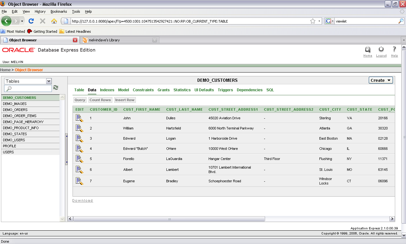Screen dimensions: 406x244
Task: Click the Count Rows button
Action: click(x=100, y=100)
